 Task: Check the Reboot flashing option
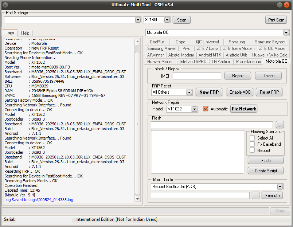tap(252, 150)
